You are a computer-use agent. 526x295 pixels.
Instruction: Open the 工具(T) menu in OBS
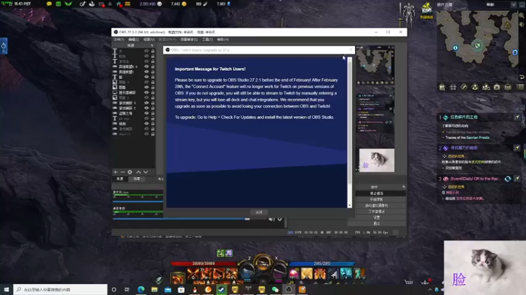click(x=207, y=39)
